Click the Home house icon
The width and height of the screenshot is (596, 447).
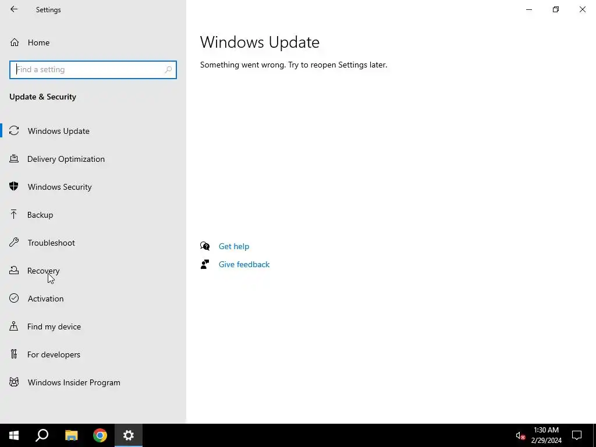[15, 42]
